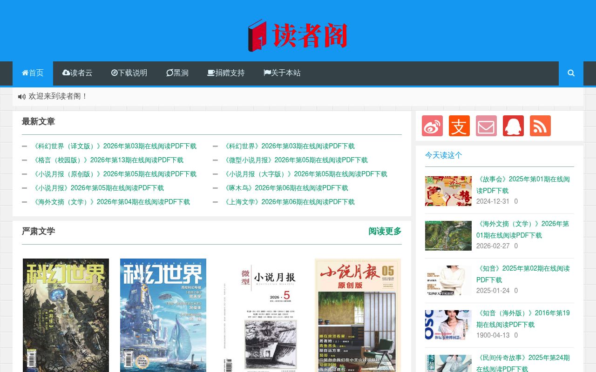Viewport: 596px width, 372px height.
Task: Open 《知音（海外版）》2016年第19期 sidebar link
Action: pos(523,319)
